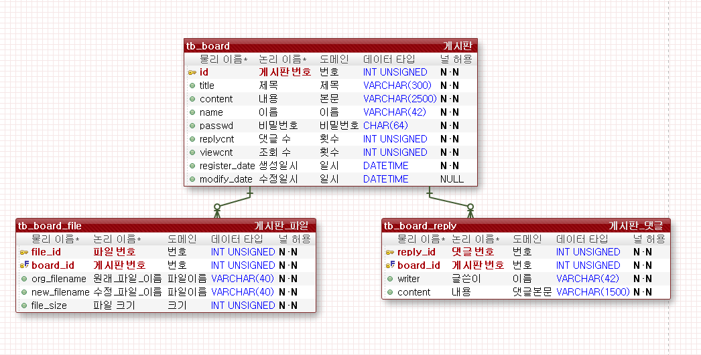Click the '비밀번호' logical name cell

pos(278,126)
